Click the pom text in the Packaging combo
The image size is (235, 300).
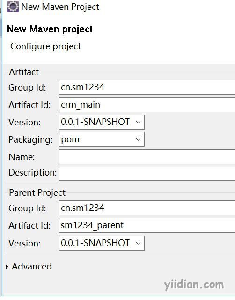[70, 139]
